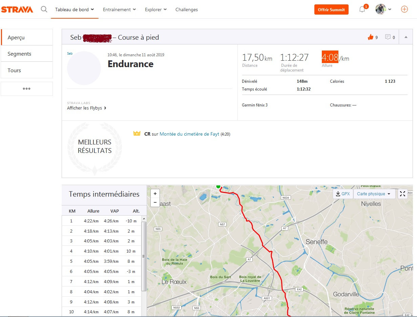This screenshot has height=317, width=417.
Task: Click the splits table scrollbar
Action: [x=144, y=256]
